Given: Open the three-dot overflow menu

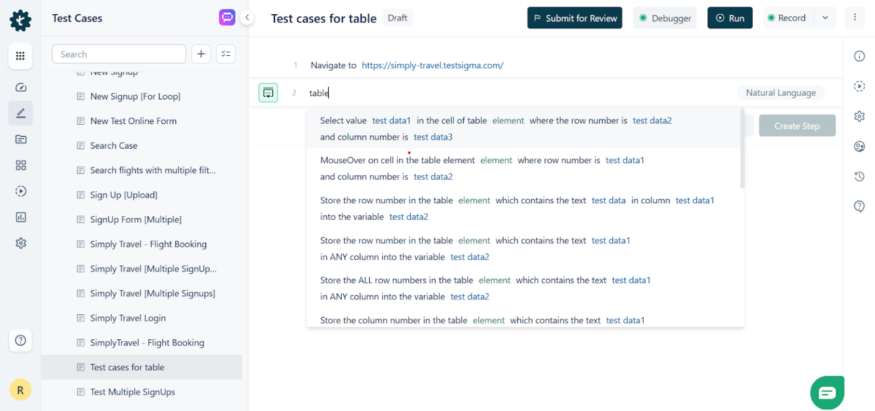Looking at the screenshot, I should coord(855,18).
